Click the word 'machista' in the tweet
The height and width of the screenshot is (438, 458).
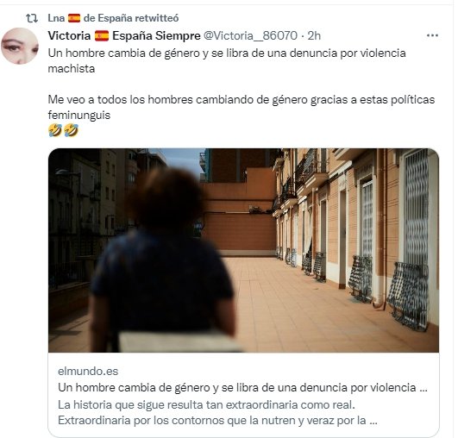pos(72,69)
